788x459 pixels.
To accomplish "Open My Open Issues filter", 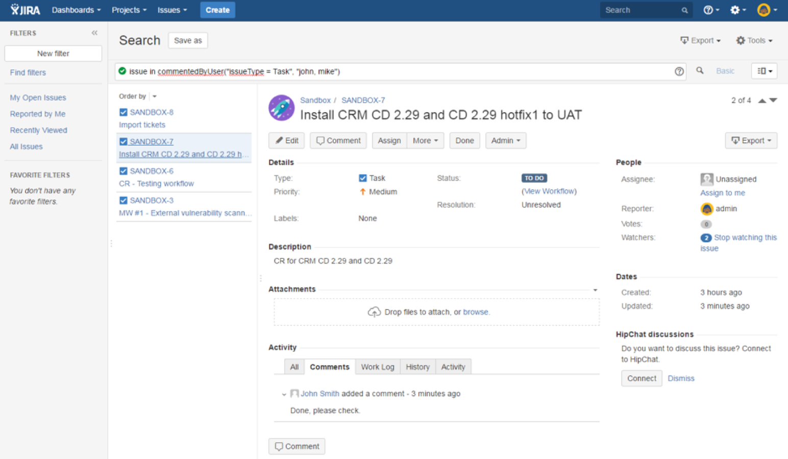I will click(x=38, y=97).
